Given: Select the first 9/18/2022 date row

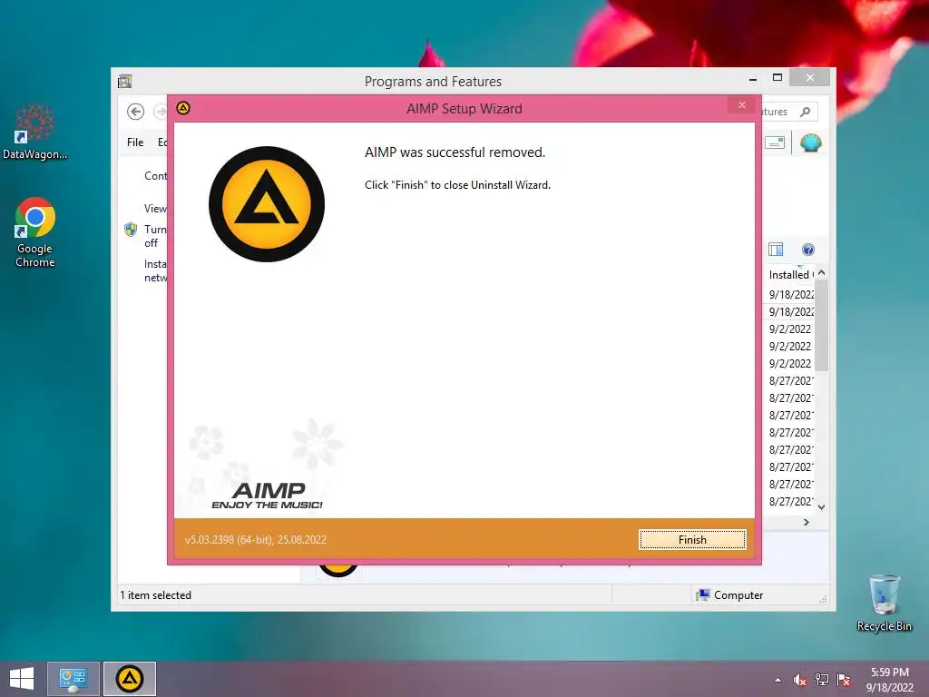Looking at the screenshot, I should 791,295.
